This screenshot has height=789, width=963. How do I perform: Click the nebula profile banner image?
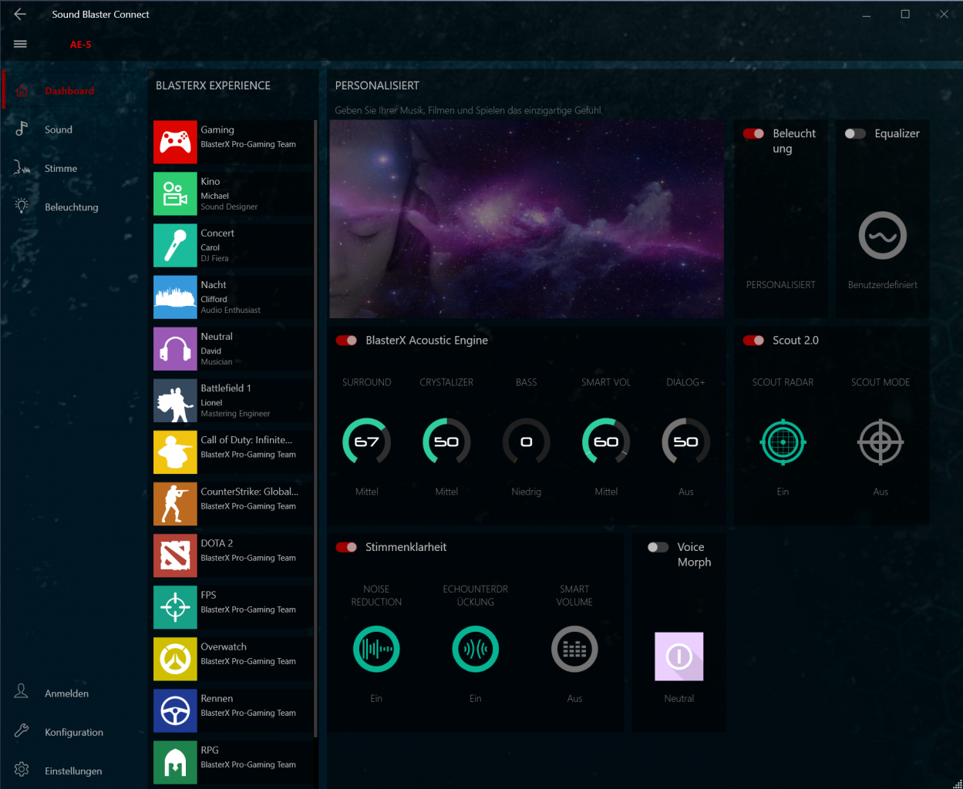click(x=527, y=220)
